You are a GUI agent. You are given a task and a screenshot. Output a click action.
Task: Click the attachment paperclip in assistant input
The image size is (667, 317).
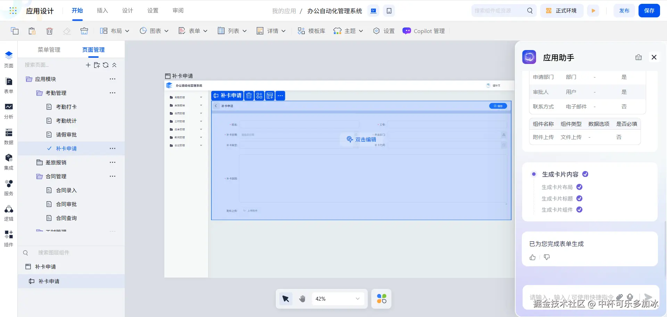pyautogui.click(x=619, y=297)
